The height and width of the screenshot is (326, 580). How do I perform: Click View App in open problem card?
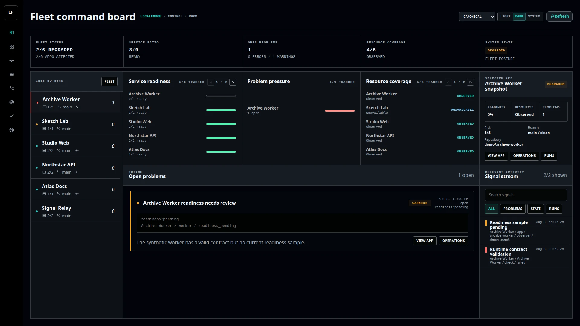coord(424,241)
